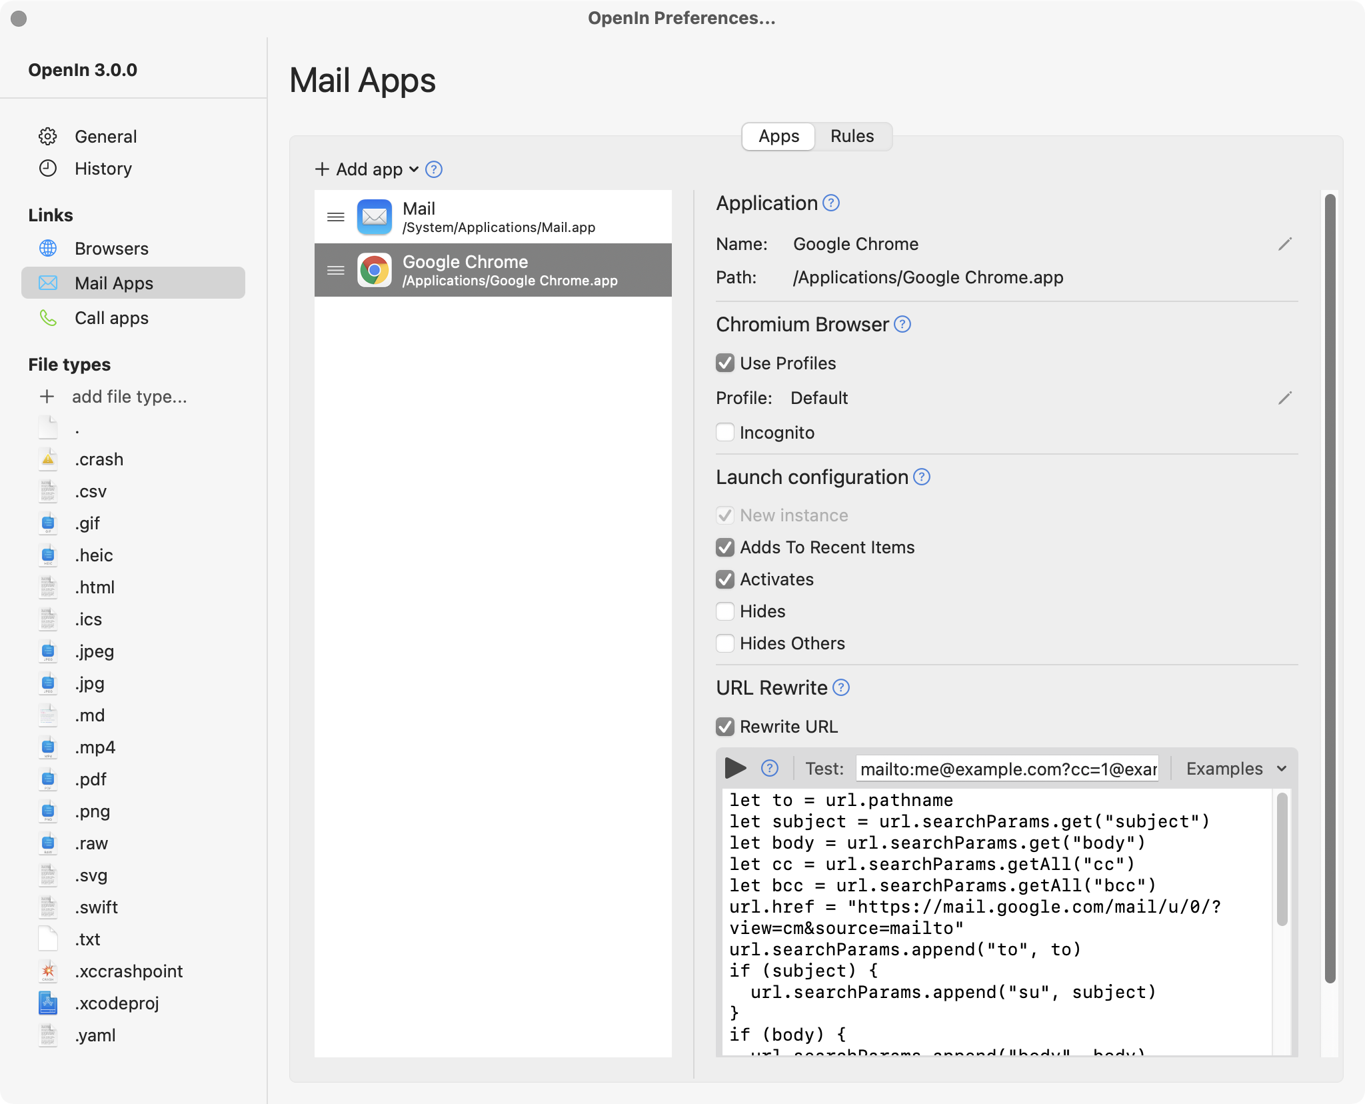Switch to the Apps tab
This screenshot has width=1365, height=1104.
tap(778, 136)
